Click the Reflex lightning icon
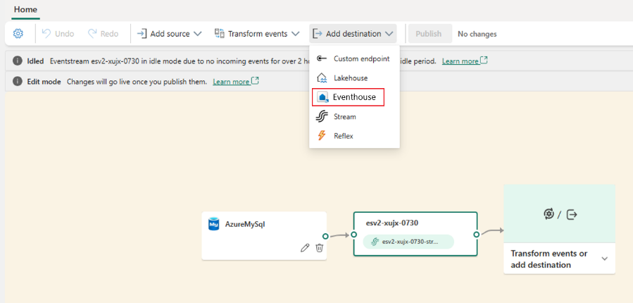The height and width of the screenshot is (303, 633). pyautogui.click(x=322, y=136)
